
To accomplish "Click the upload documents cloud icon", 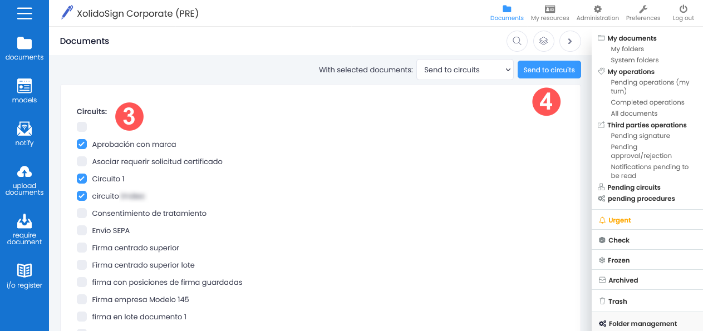I will pos(24,172).
